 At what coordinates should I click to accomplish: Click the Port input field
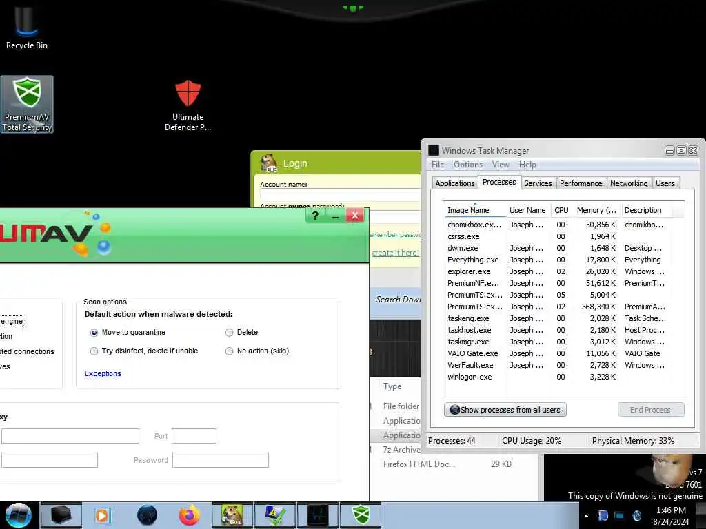click(194, 436)
